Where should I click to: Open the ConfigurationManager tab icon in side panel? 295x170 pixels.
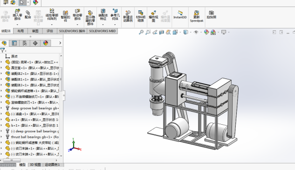click(x=25, y=43)
